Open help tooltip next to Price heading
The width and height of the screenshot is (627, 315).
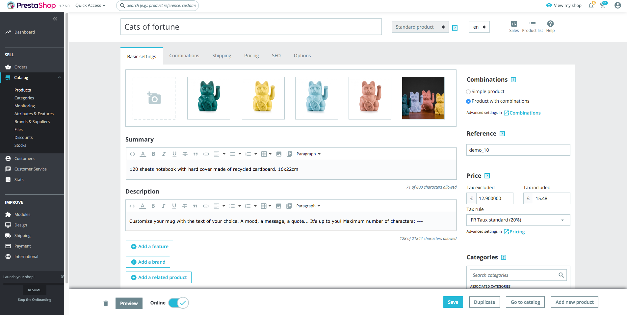click(x=487, y=176)
